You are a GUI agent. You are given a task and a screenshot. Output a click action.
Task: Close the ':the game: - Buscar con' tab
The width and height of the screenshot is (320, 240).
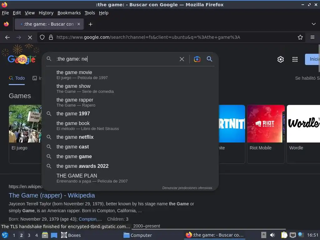[79, 24]
